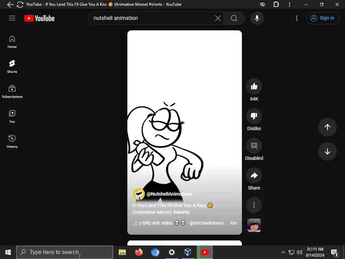Image resolution: width=345 pixels, height=259 pixels.
Task: Open the YouTube hamburger guide menu
Action: tap(12, 18)
